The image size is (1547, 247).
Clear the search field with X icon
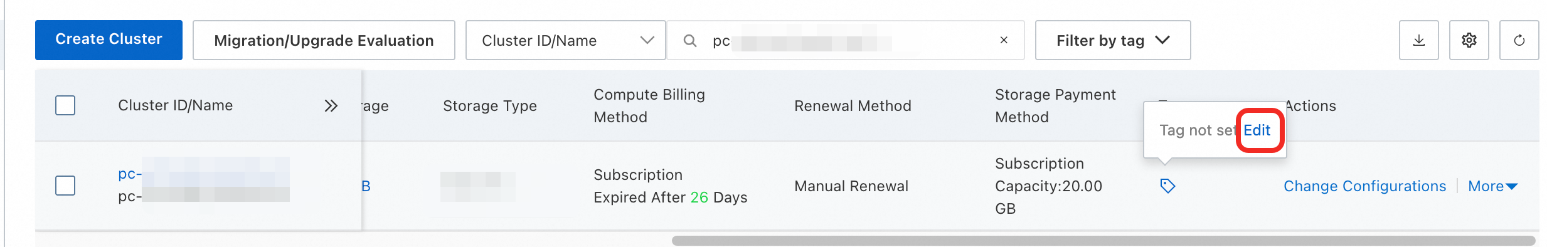(x=1004, y=40)
